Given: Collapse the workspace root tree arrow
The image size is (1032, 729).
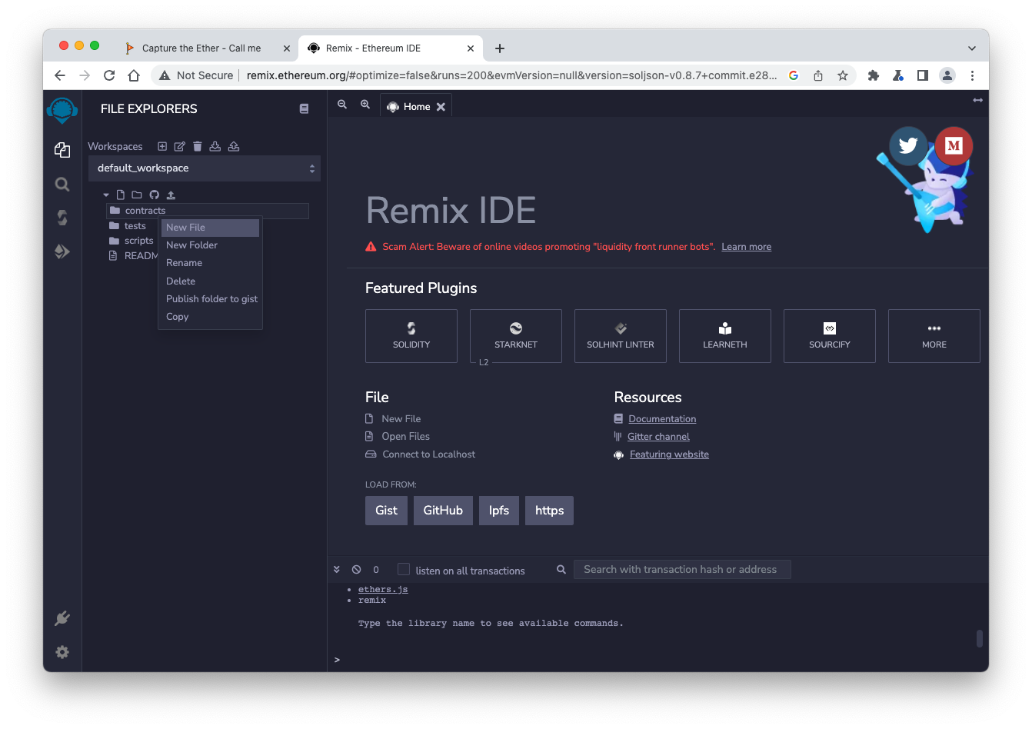Looking at the screenshot, I should 106,195.
